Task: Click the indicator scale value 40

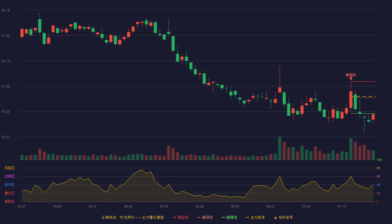Action: (378, 185)
